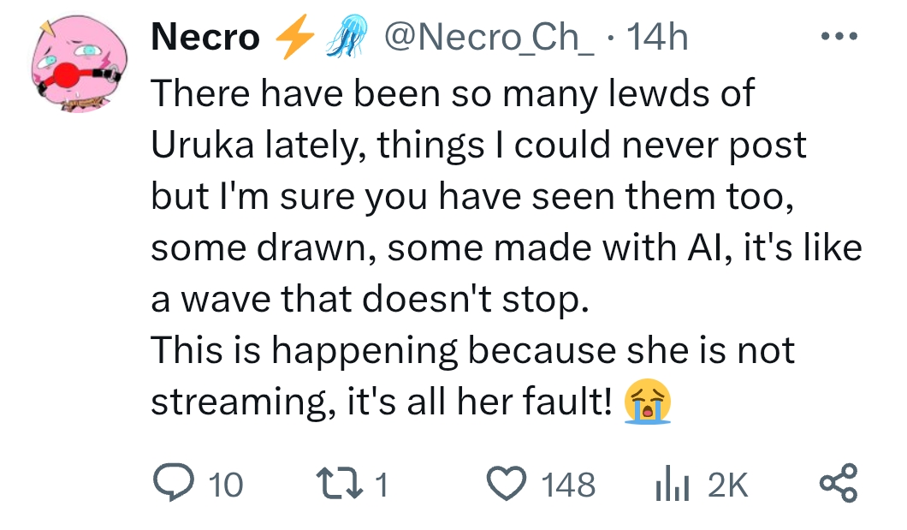Click the 2K views count
The width and height of the screenshot is (907, 530).
pyautogui.click(x=727, y=486)
